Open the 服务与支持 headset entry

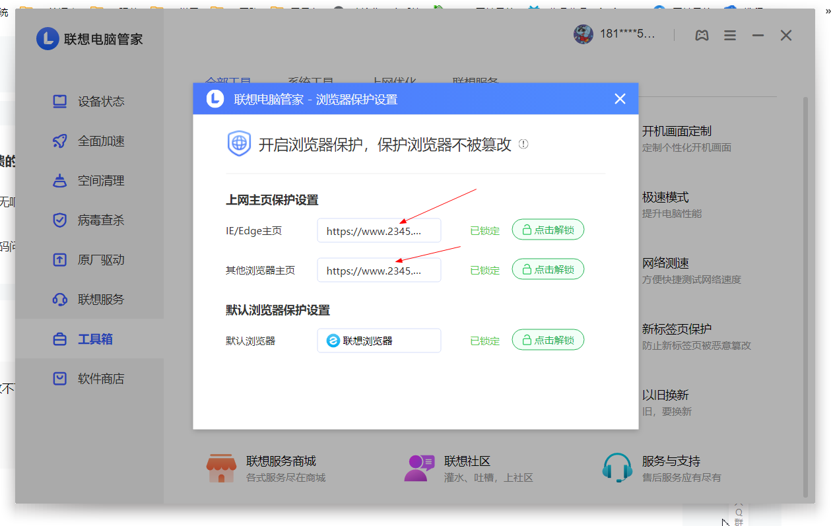(661, 468)
